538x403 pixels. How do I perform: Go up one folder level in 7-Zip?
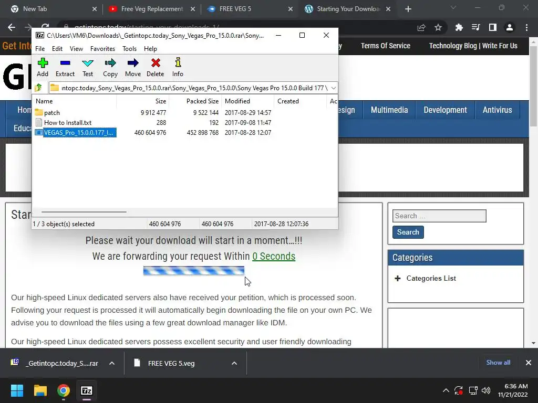[38, 88]
